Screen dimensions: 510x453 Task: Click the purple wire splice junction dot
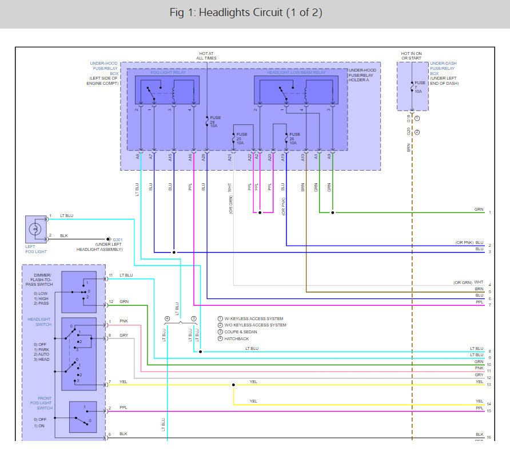260,212
